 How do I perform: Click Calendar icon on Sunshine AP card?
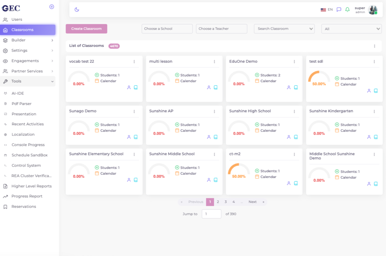coord(177,131)
